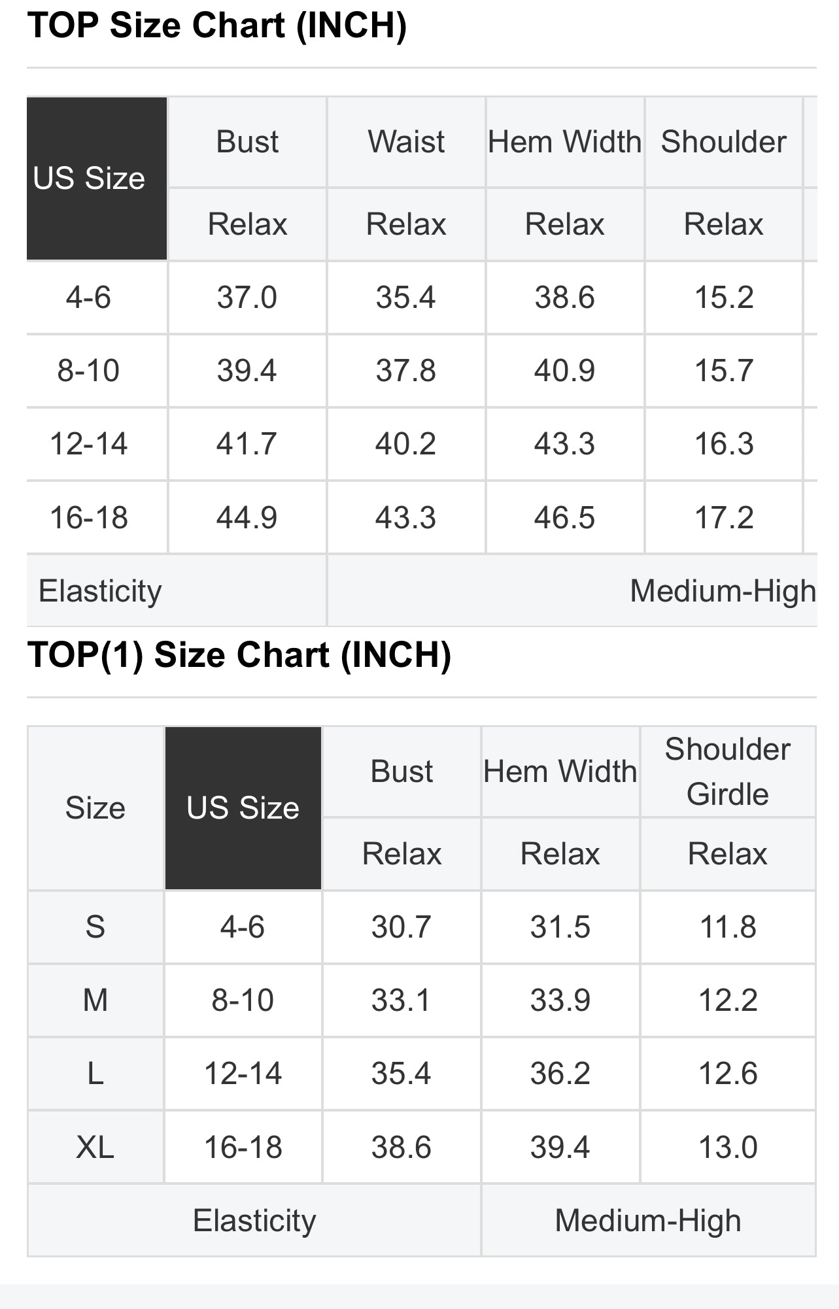The height and width of the screenshot is (1309, 839).
Task: Select the dark US Size header in TOP(1) chart
Action: point(243,808)
